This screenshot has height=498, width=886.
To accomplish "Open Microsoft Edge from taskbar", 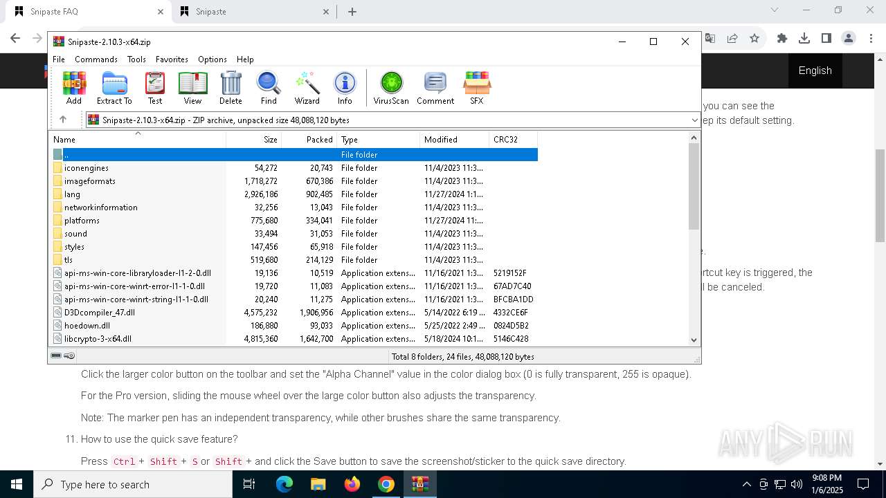I will click(x=284, y=484).
